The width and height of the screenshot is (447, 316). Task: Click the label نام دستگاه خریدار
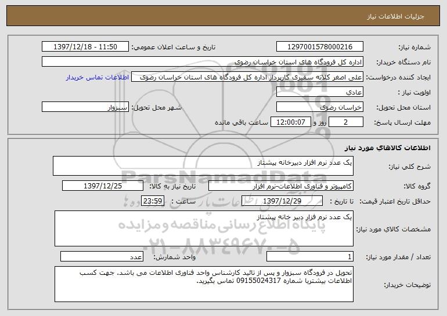[x=403, y=63]
